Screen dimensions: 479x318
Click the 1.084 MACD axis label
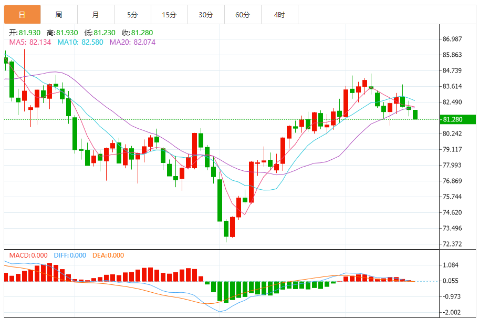[451, 265]
